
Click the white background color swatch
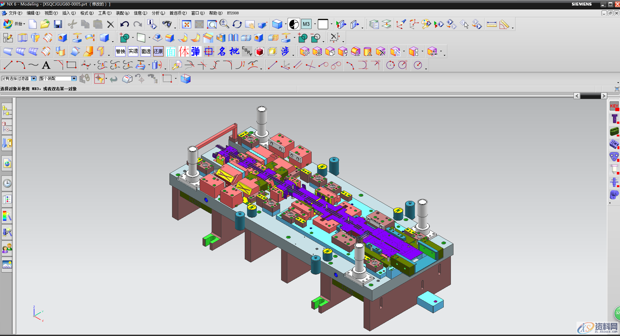pyautogui.click(x=323, y=24)
